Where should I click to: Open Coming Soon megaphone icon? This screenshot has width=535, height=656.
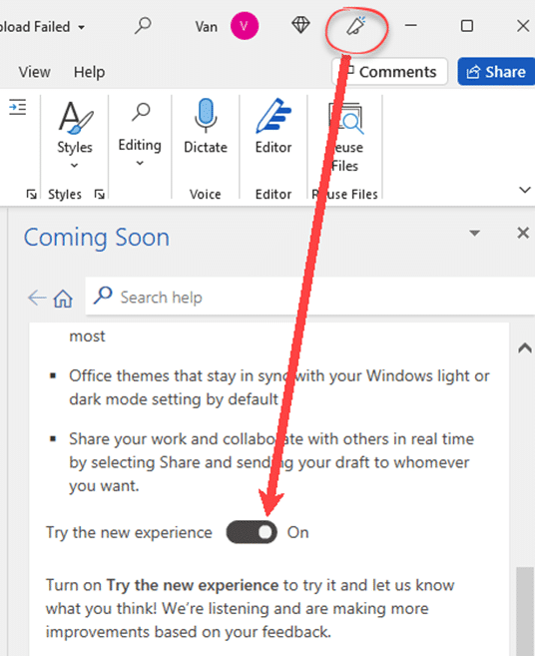pos(356,26)
